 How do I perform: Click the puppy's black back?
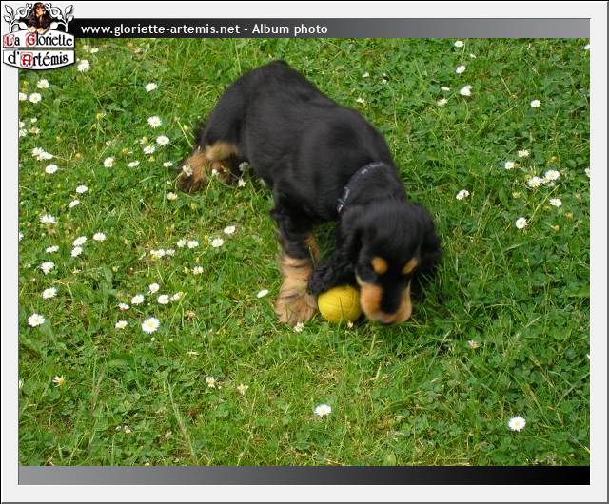295,124
